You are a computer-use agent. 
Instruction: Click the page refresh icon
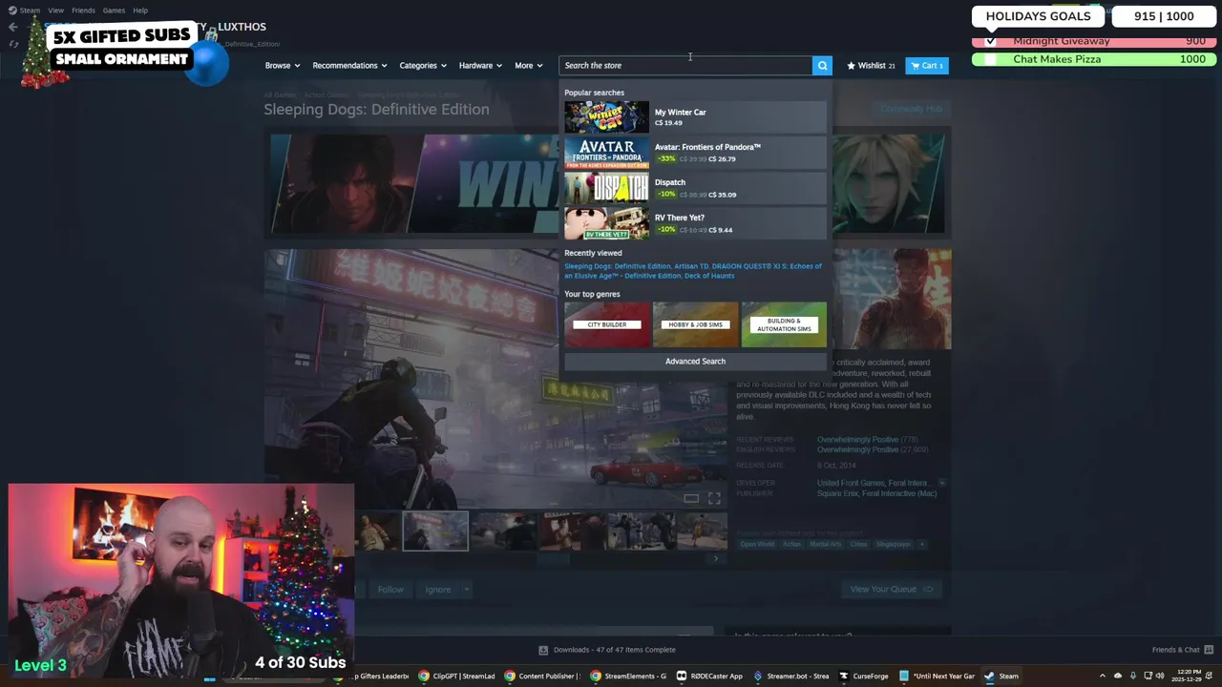[x=12, y=44]
